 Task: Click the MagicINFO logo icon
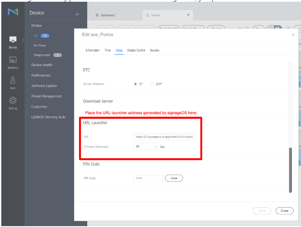[x=13, y=12]
